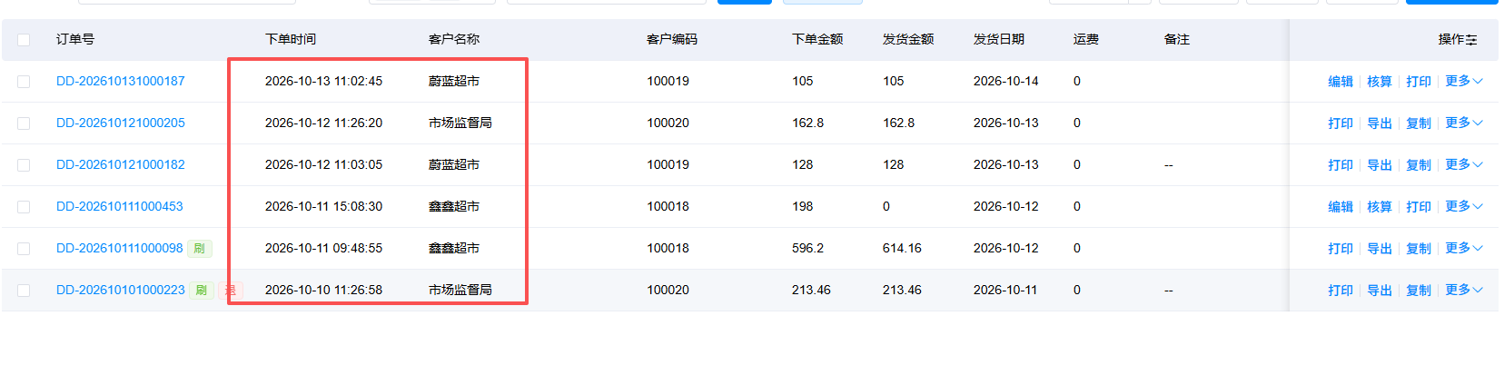Viewport: 1504px width, 375px height.
Task: Open order link DD-202610111000098
Action: 120,248
